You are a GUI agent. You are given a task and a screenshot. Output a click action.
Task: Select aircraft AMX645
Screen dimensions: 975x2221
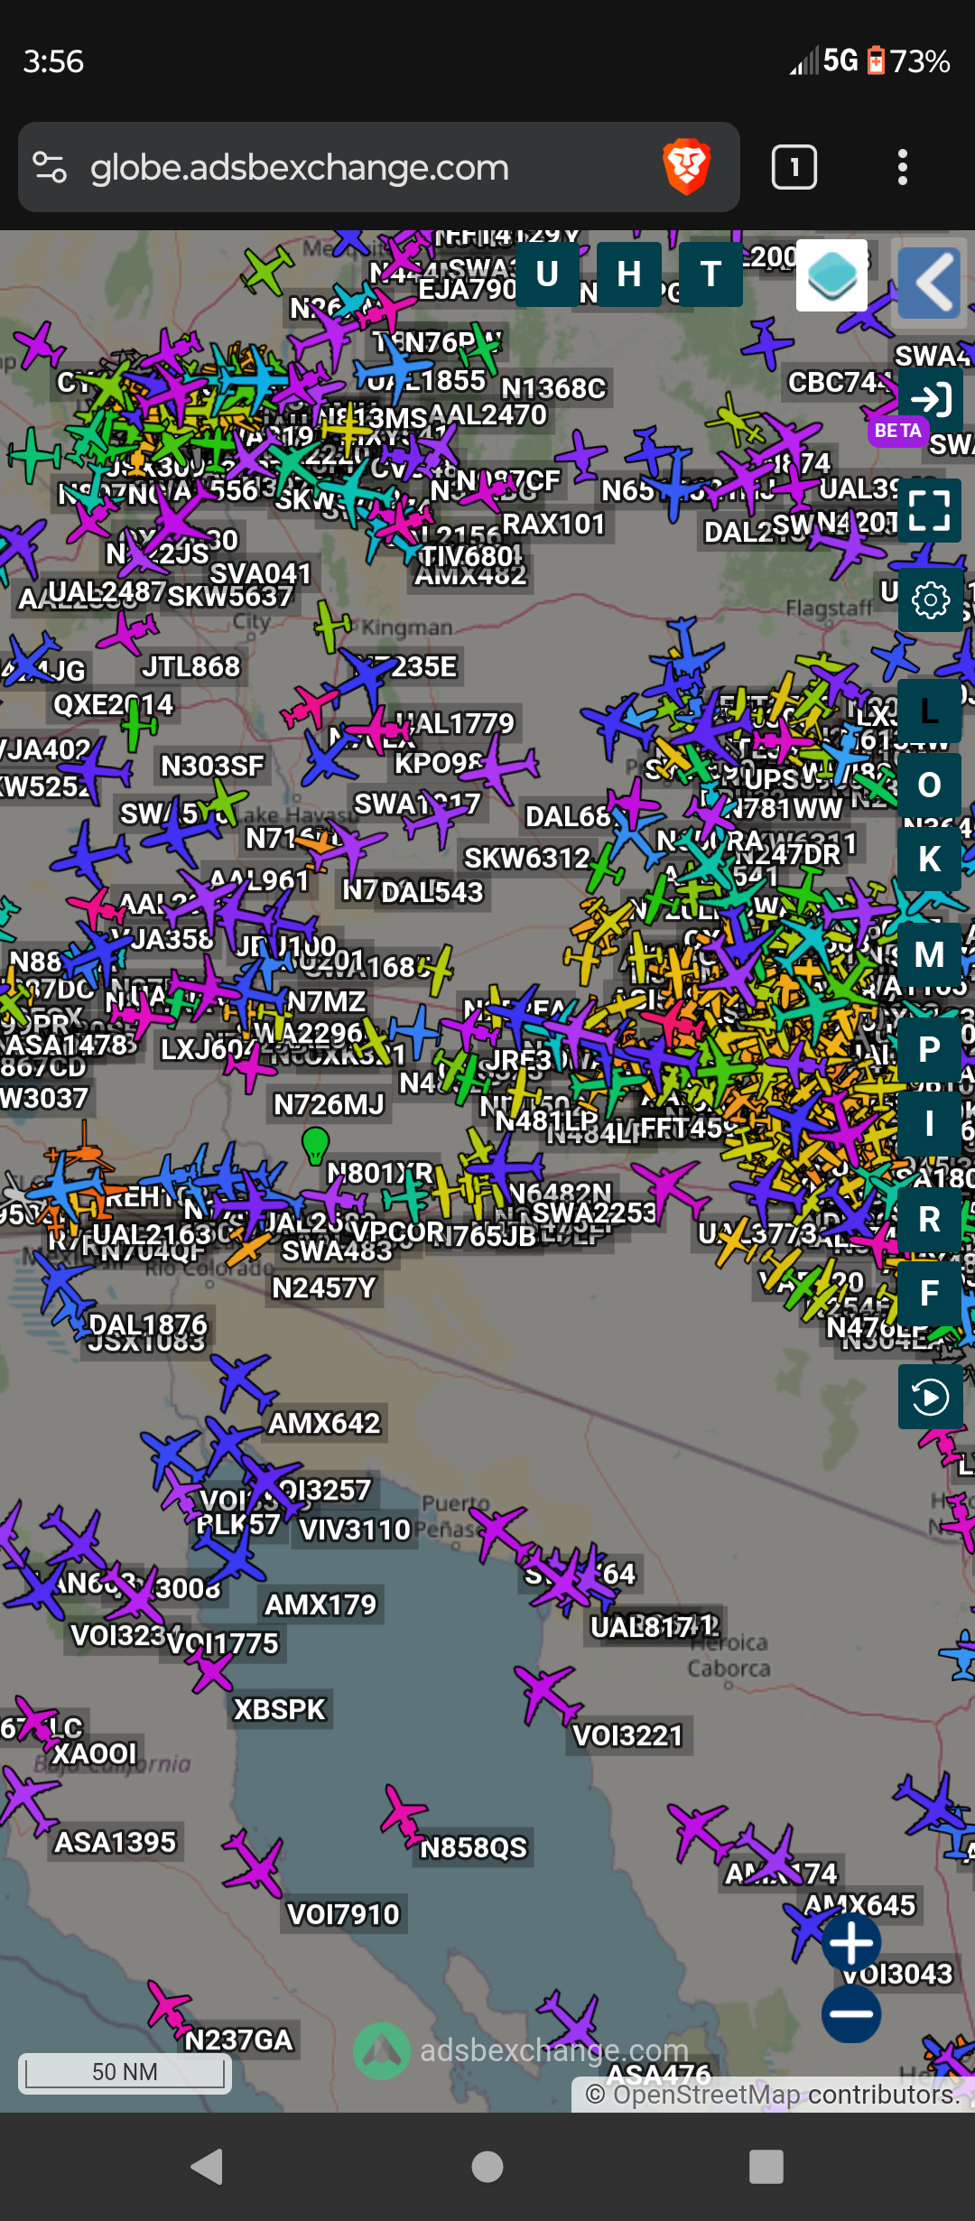click(859, 1905)
